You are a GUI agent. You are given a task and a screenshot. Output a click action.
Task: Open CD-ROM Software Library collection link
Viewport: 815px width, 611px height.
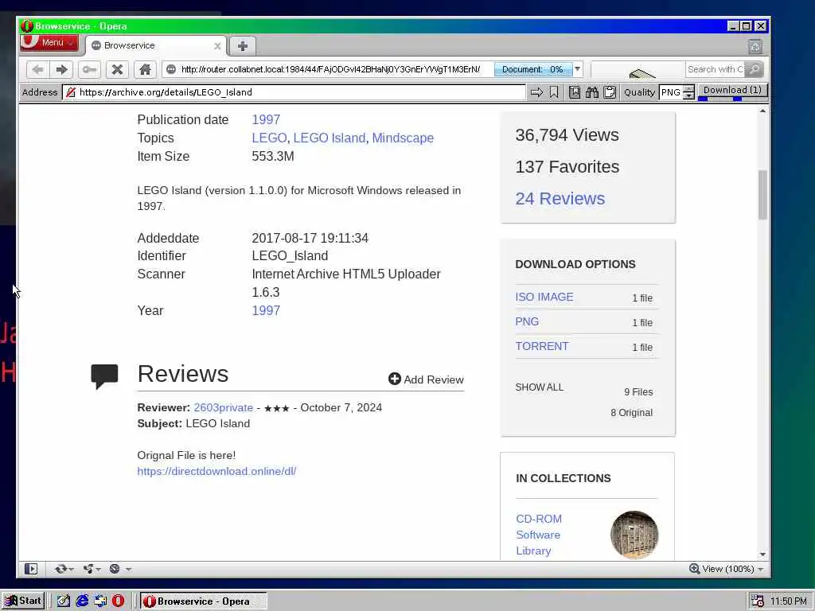pyautogui.click(x=539, y=535)
